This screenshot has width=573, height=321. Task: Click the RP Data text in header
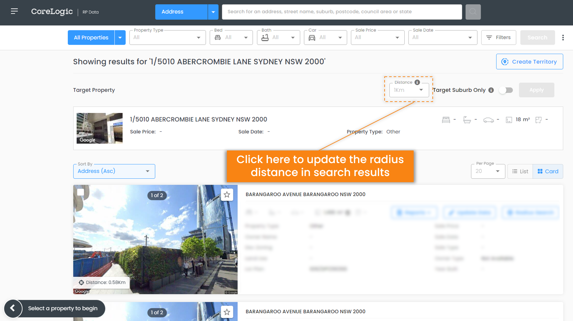coord(90,12)
